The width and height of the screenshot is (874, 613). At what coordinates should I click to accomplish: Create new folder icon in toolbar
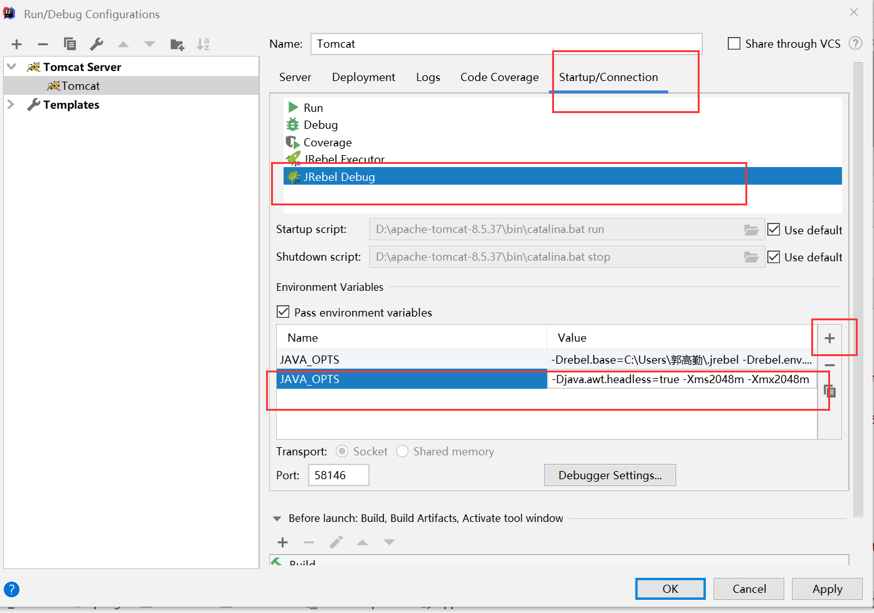point(177,44)
